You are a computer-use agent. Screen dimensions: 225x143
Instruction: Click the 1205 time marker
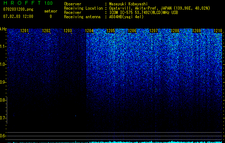pos(111,31)
